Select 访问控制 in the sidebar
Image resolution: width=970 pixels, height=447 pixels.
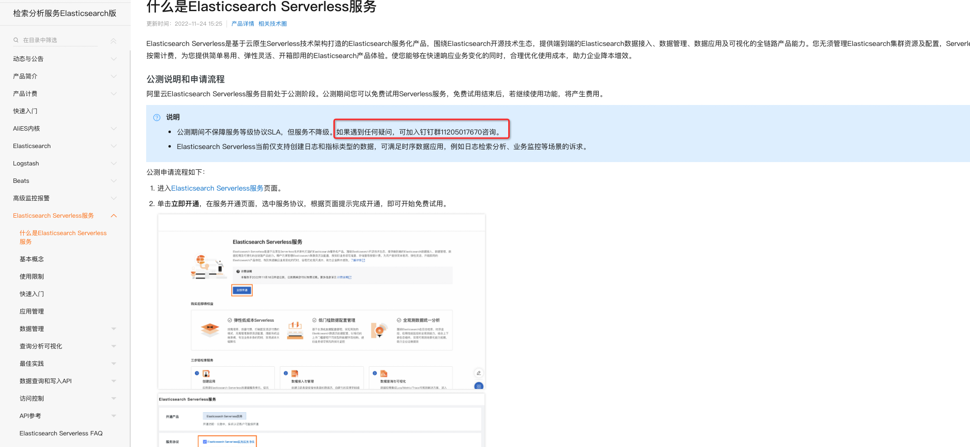click(32, 399)
